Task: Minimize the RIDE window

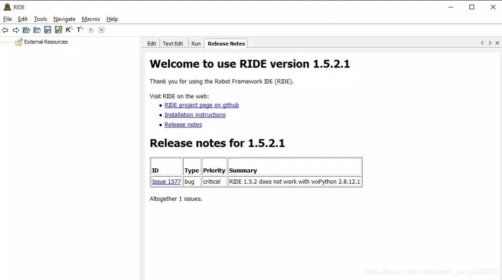Action: [451, 7]
